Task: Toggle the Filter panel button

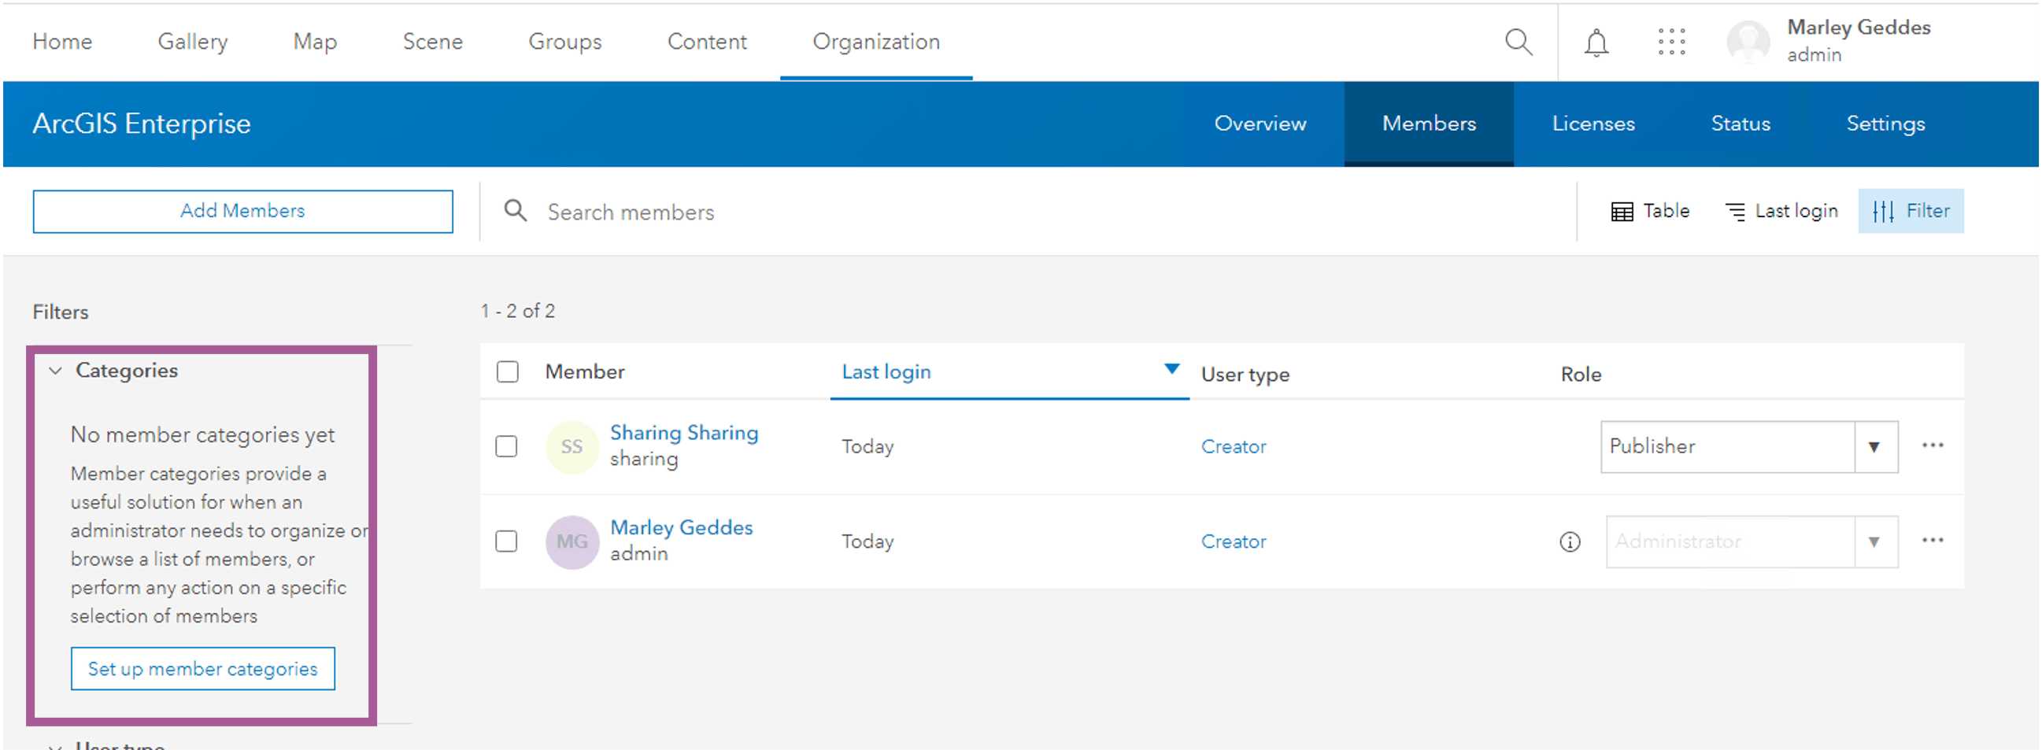Action: coord(1911,211)
